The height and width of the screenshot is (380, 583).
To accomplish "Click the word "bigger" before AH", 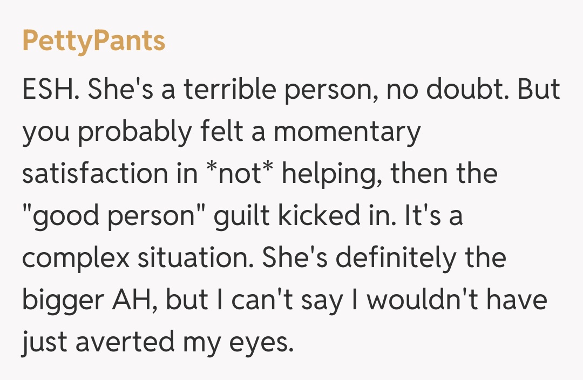I will pyautogui.click(x=60, y=301).
